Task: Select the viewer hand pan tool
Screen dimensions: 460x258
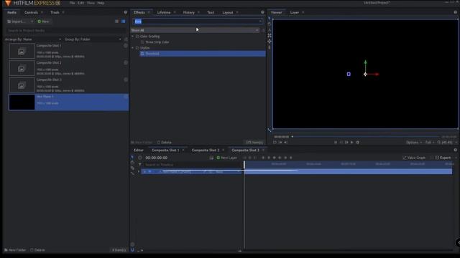Action: pyautogui.click(x=270, y=24)
